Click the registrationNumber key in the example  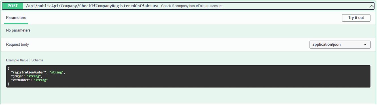click(27, 72)
